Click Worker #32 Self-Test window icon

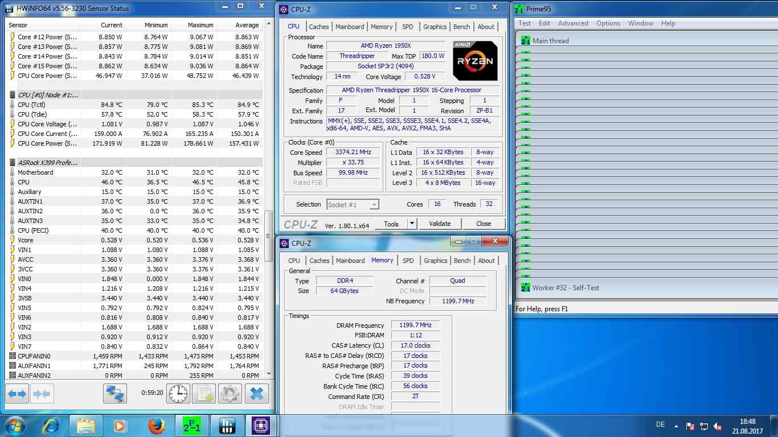[526, 287]
